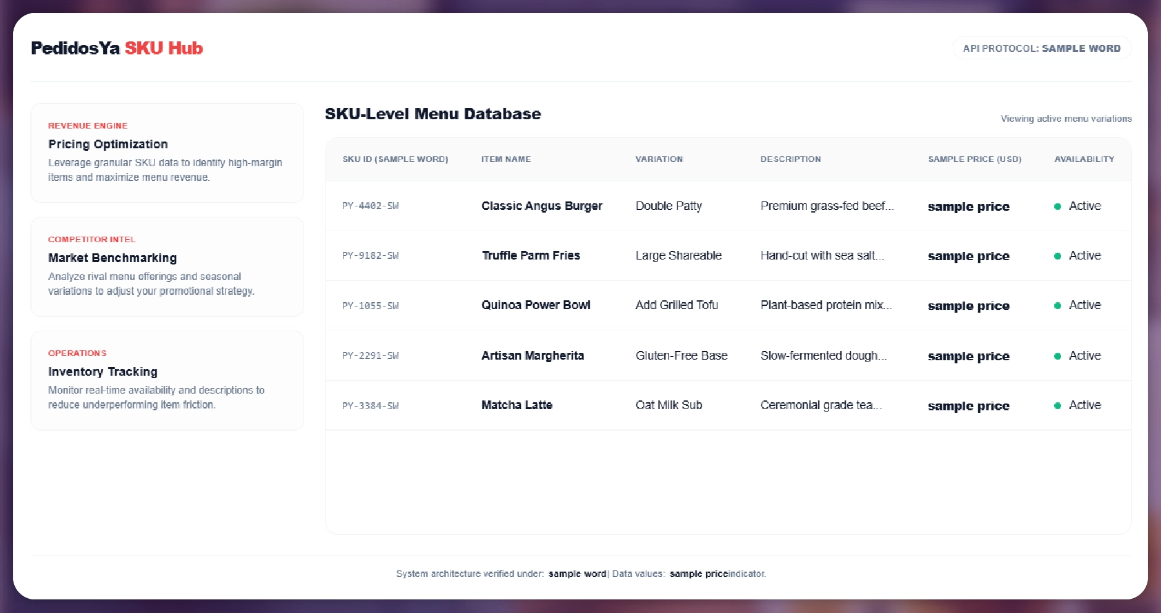Viewport: 1161px width, 613px height.
Task: Click the Gluten-Free Base variation cell
Action: [681, 355]
